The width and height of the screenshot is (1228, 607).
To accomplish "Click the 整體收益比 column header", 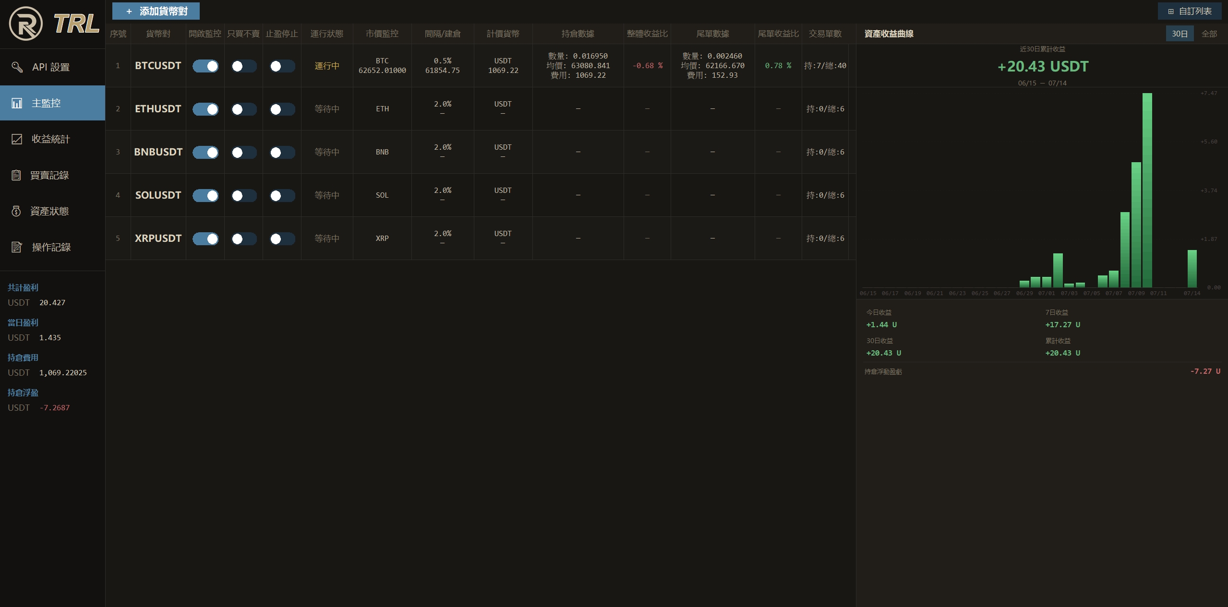I will [647, 34].
